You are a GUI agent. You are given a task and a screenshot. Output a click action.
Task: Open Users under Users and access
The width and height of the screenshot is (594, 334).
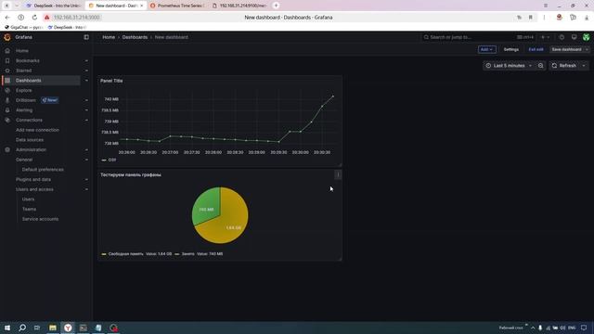click(x=28, y=199)
